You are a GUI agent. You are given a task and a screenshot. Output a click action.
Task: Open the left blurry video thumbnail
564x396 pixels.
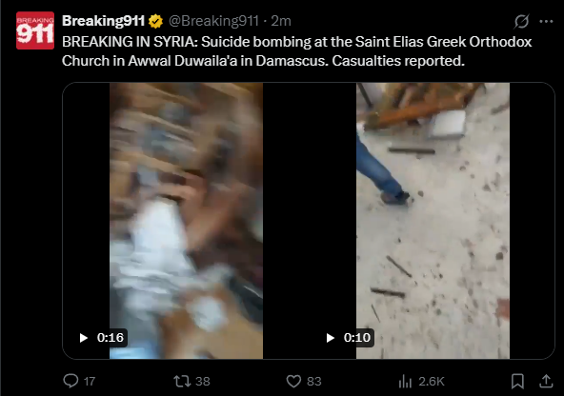[186, 221]
